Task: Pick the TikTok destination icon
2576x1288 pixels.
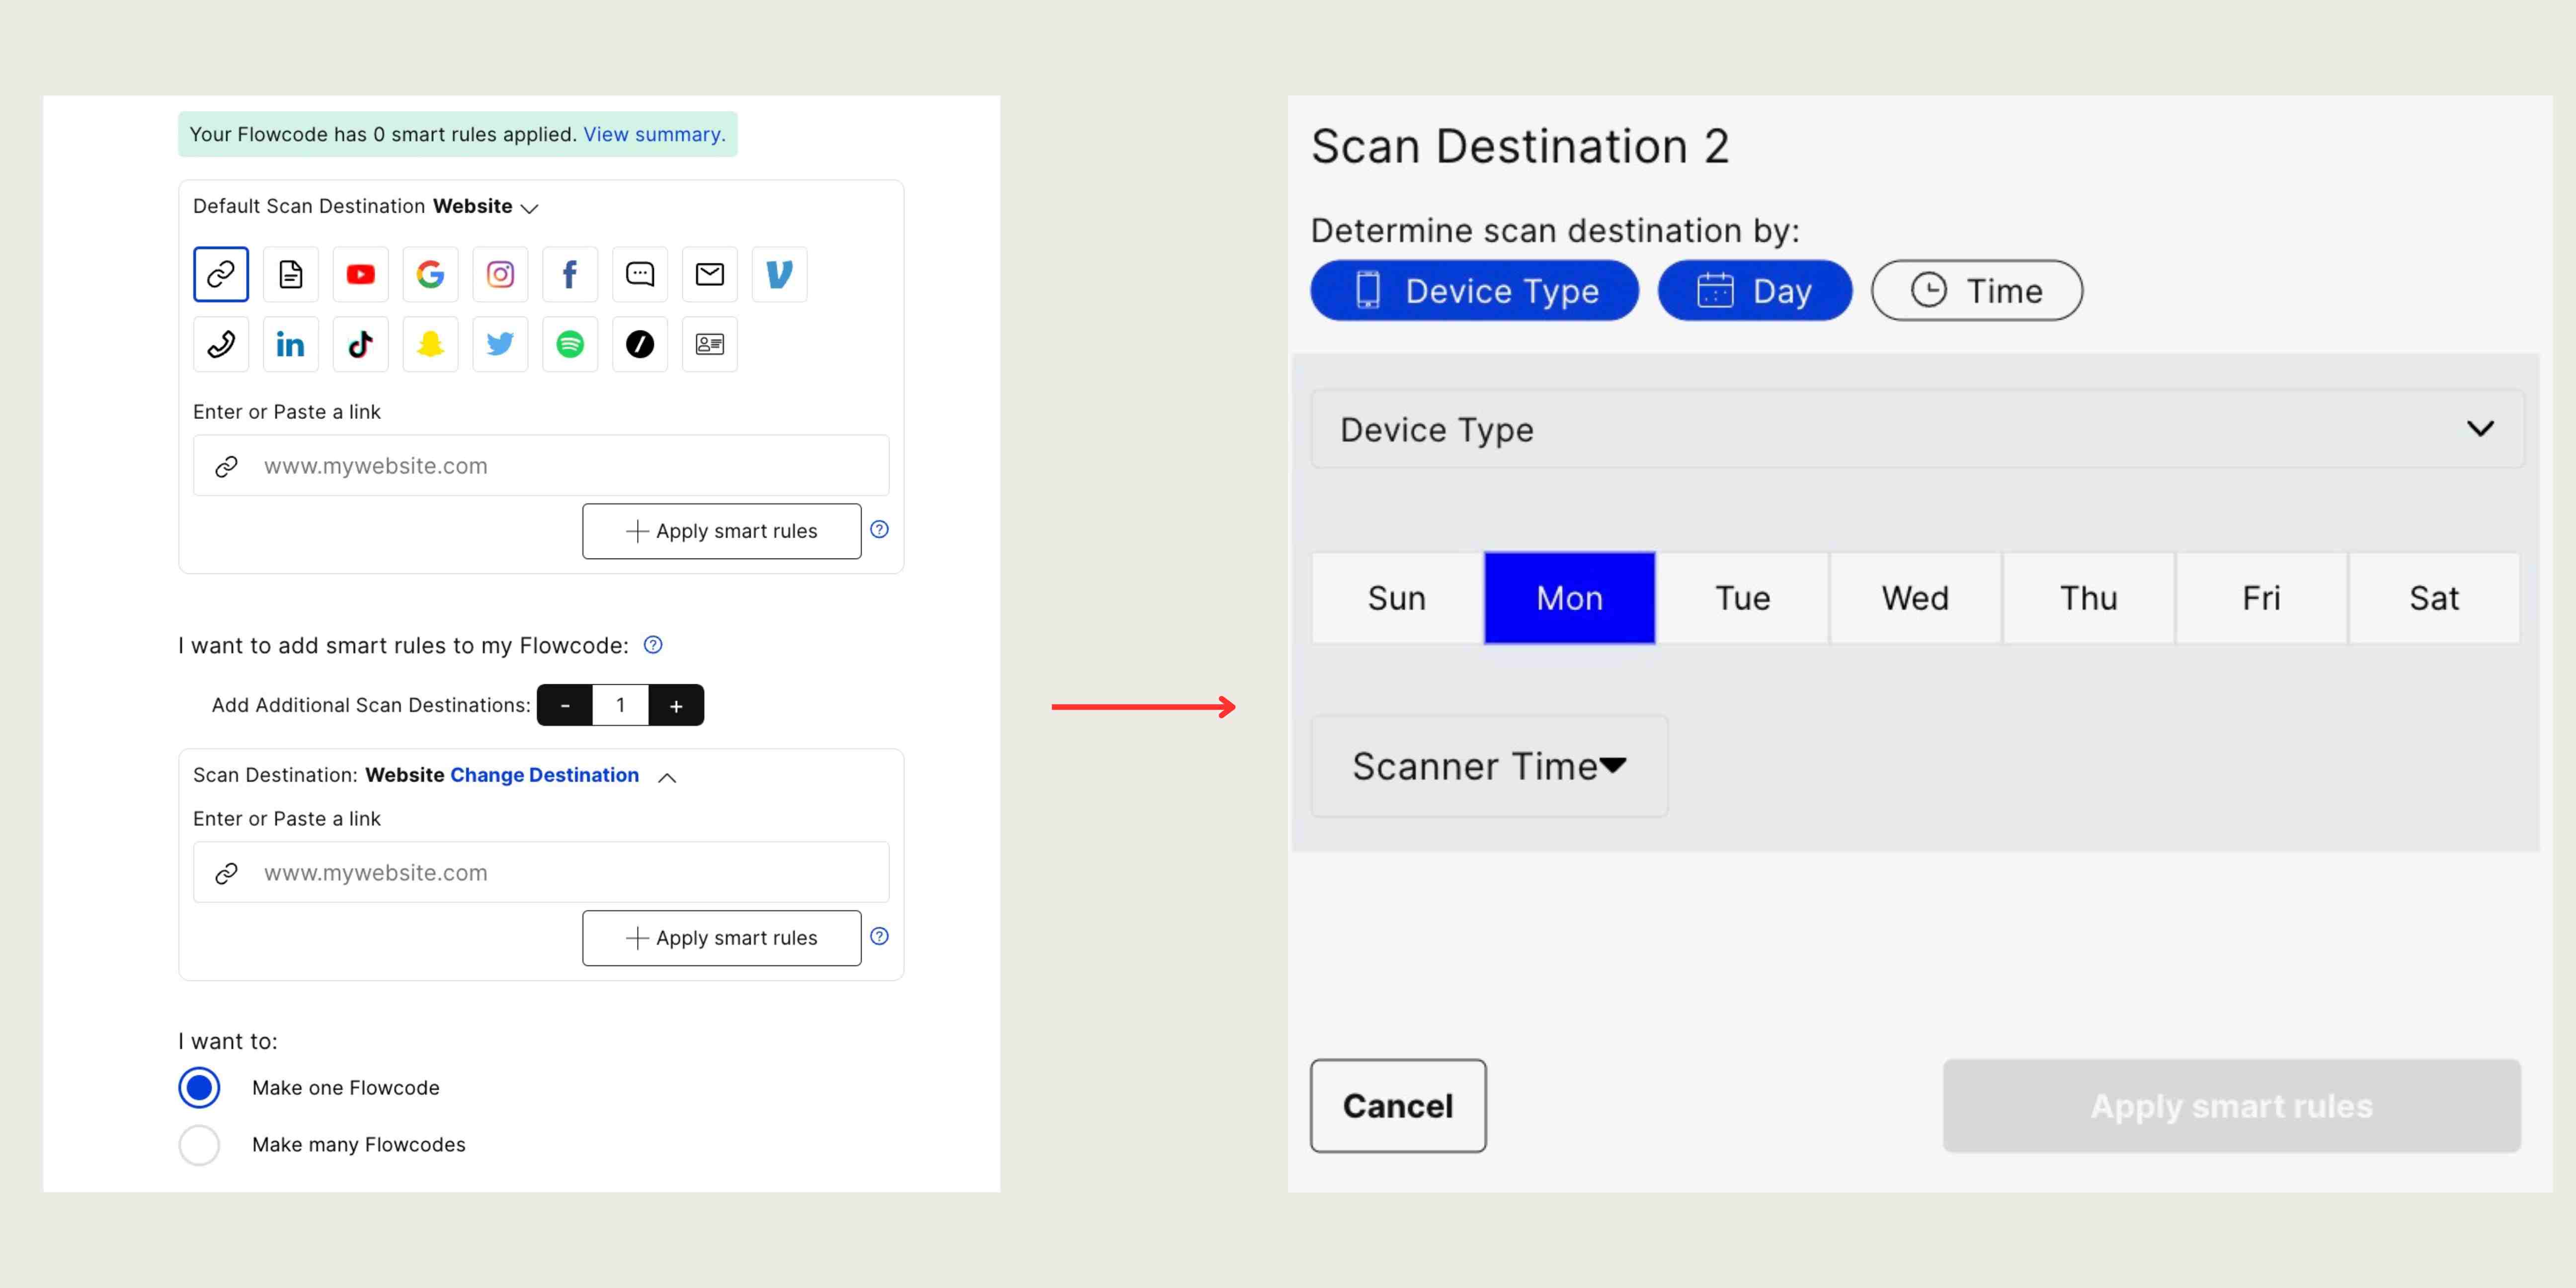Action: [360, 344]
